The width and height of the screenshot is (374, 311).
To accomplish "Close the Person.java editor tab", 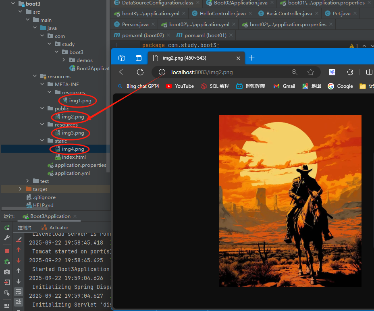I will click(x=153, y=24).
